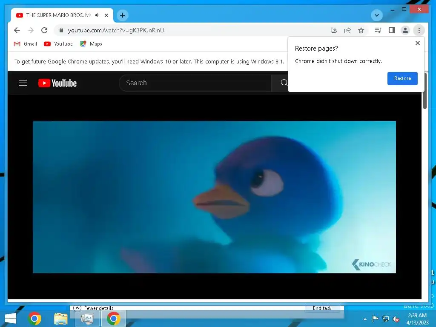Collapse Task Manager with Fewer details
This screenshot has height=327, width=436.
tap(93, 308)
